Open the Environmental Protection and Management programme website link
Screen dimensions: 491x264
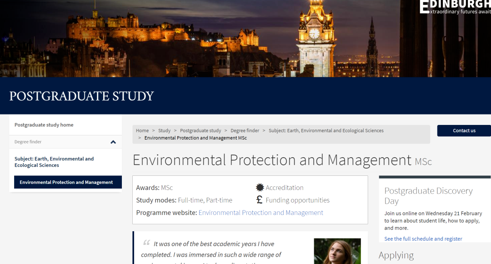(261, 213)
